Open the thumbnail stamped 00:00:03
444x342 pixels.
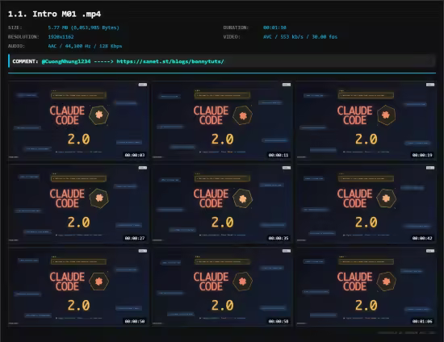pyautogui.click(x=78, y=120)
